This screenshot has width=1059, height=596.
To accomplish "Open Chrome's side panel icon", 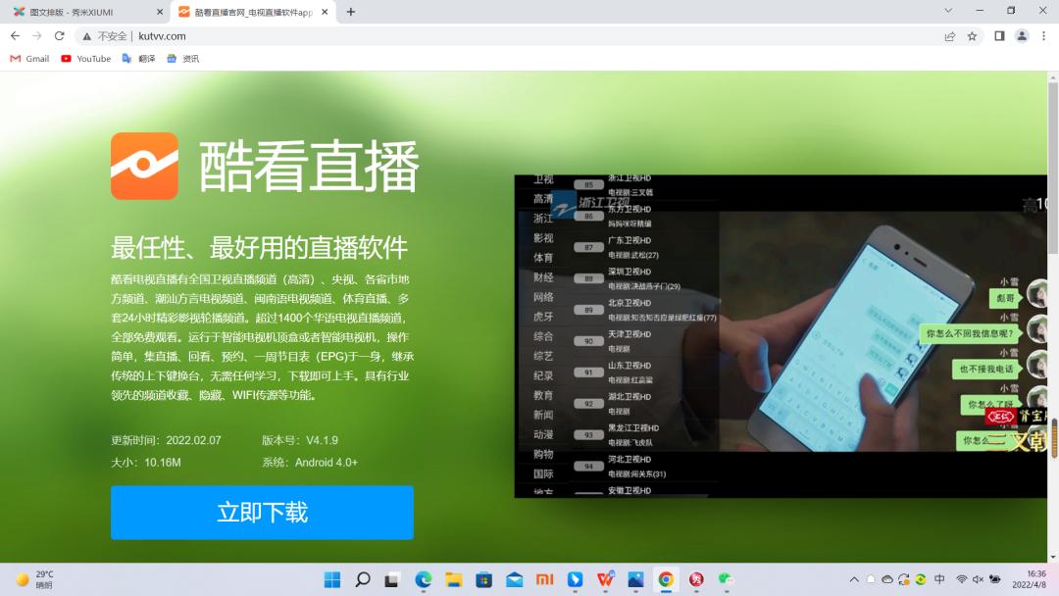I will click(x=997, y=35).
